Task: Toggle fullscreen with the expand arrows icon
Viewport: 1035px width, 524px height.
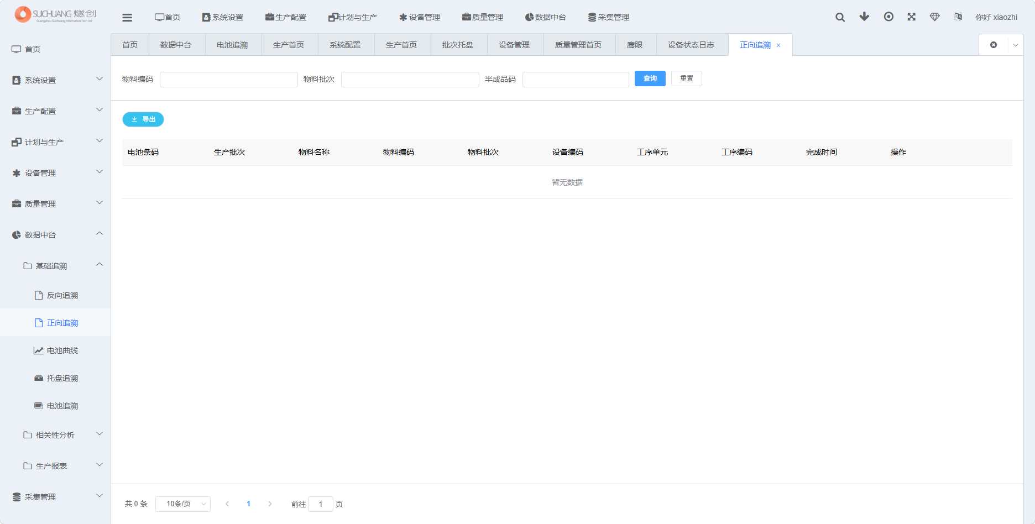Action: pyautogui.click(x=912, y=17)
